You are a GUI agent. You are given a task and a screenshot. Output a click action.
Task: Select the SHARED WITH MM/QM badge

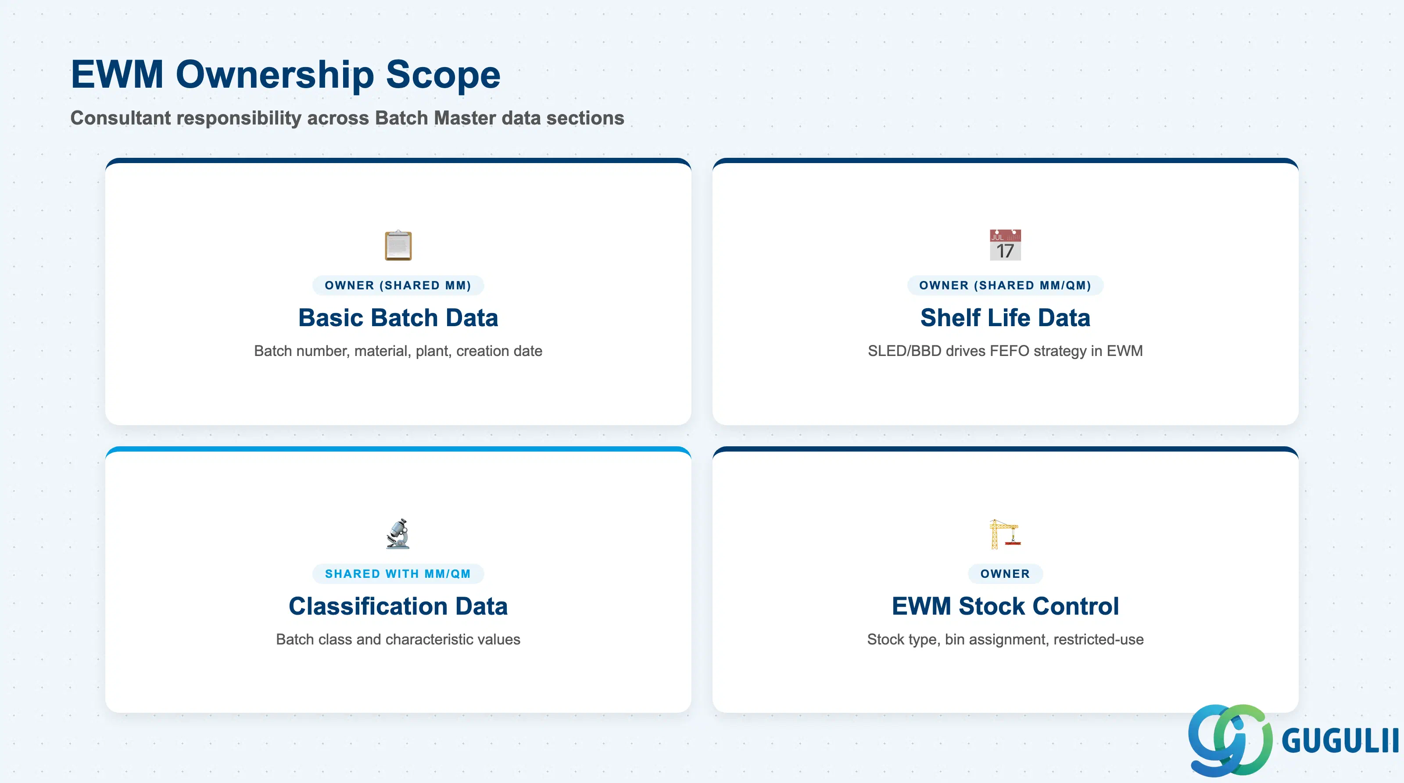[398, 574]
